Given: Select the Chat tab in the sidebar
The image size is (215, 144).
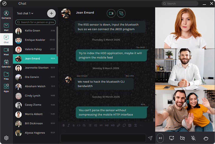Looking at the screenshot, I should (x=6, y=39).
